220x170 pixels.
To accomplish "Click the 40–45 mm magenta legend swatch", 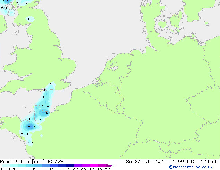I will tap(94, 165).
